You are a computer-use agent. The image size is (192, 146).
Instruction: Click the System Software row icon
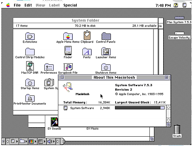pos(66,108)
